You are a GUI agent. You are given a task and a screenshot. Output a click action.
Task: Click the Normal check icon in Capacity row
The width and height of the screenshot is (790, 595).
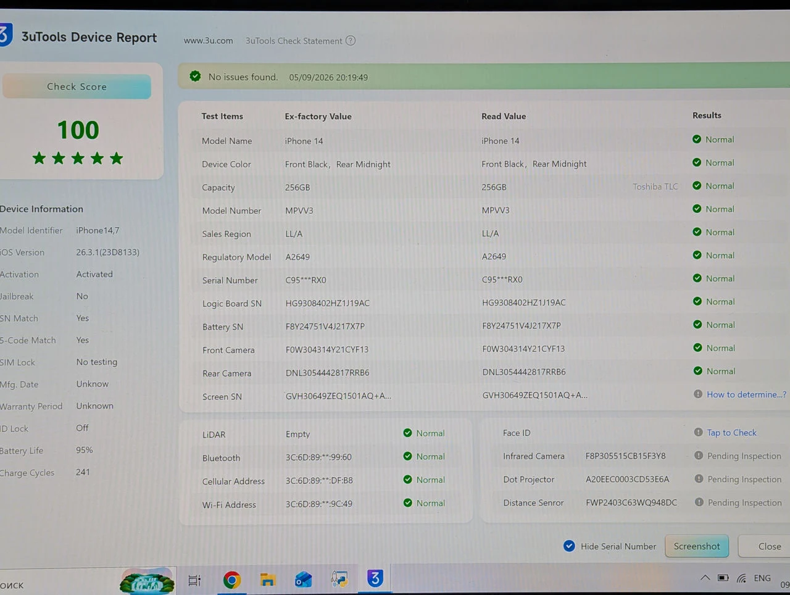[697, 186]
